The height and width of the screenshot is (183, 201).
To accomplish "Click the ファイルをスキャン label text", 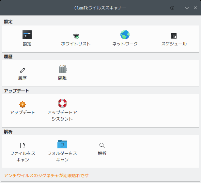I will 23,157.
